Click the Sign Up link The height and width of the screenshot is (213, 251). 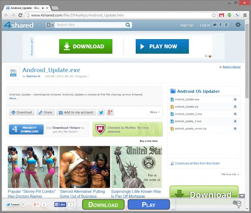(x=187, y=25)
